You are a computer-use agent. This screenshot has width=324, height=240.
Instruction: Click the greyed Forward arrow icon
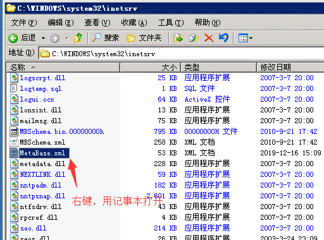54,39
